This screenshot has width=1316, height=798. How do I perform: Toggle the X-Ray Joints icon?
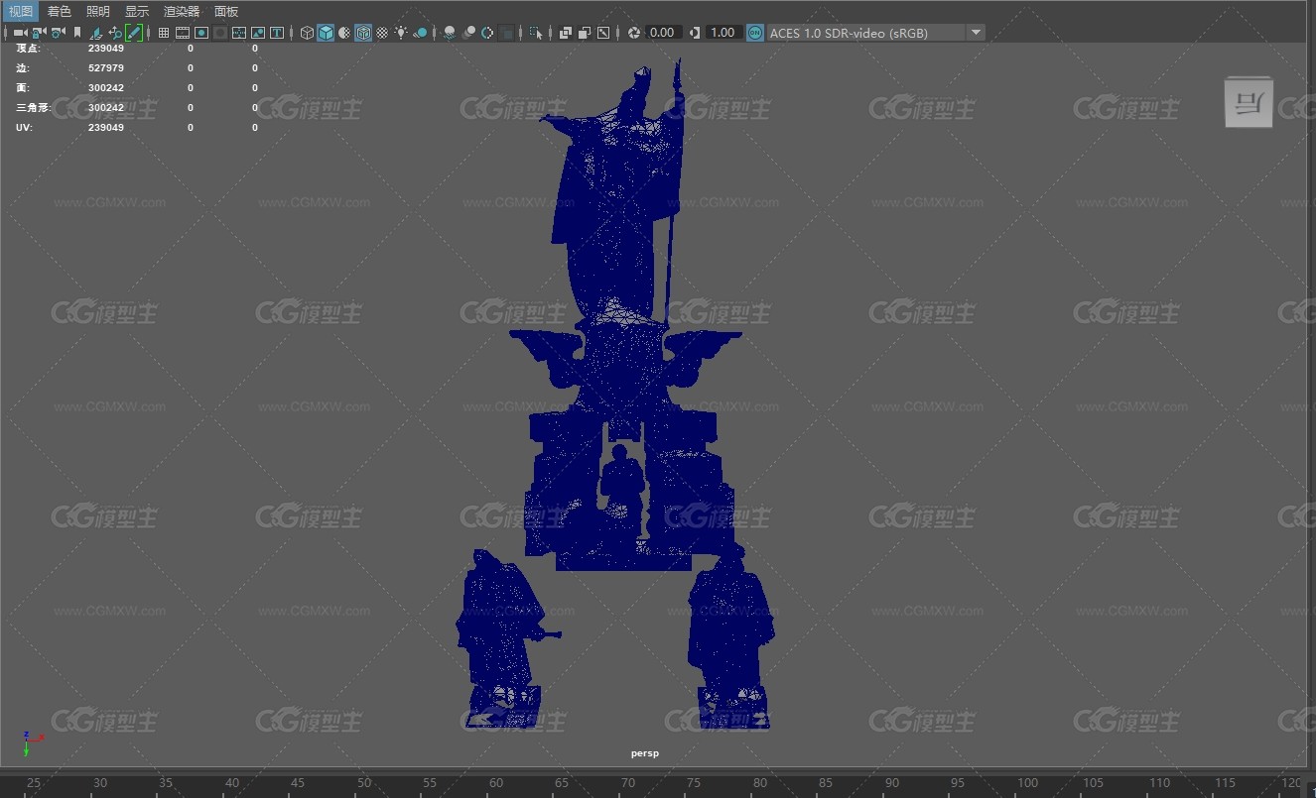(603, 33)
